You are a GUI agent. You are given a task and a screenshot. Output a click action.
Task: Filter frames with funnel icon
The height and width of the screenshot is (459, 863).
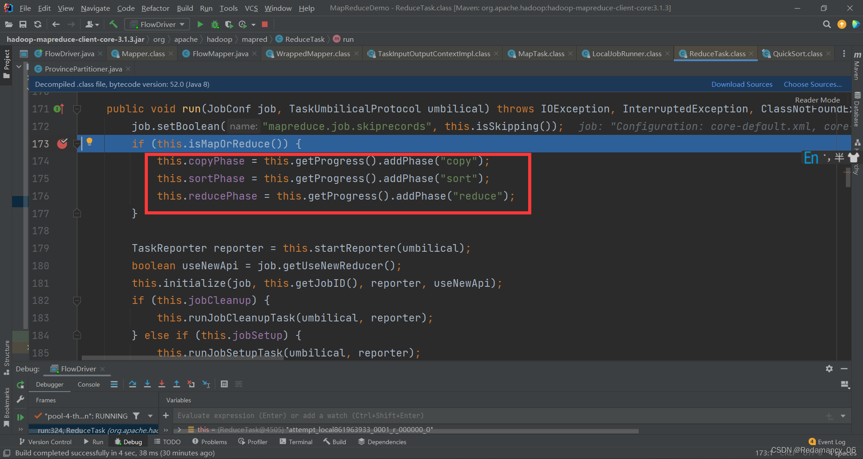click(x=137, y=416)
